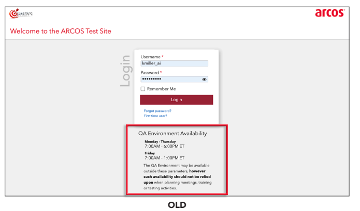Click the arcos brand logo

click(330, 13)
